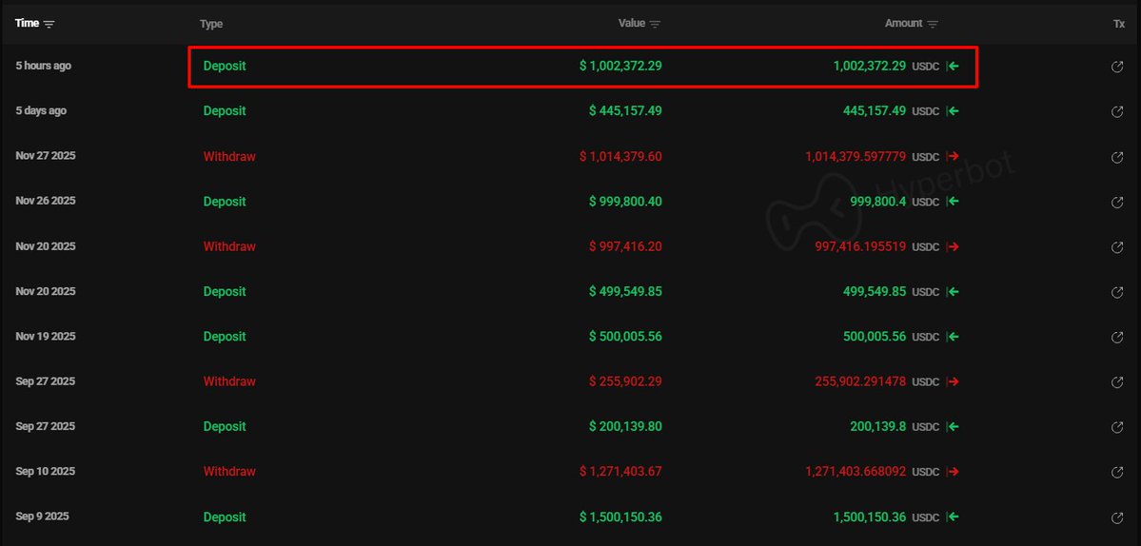
Task: Click the red arrow beside 1,271,403.668092 USDC
Action: (953, 472)
